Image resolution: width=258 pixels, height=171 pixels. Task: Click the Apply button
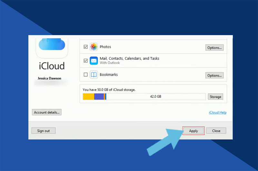coord(193,131)
